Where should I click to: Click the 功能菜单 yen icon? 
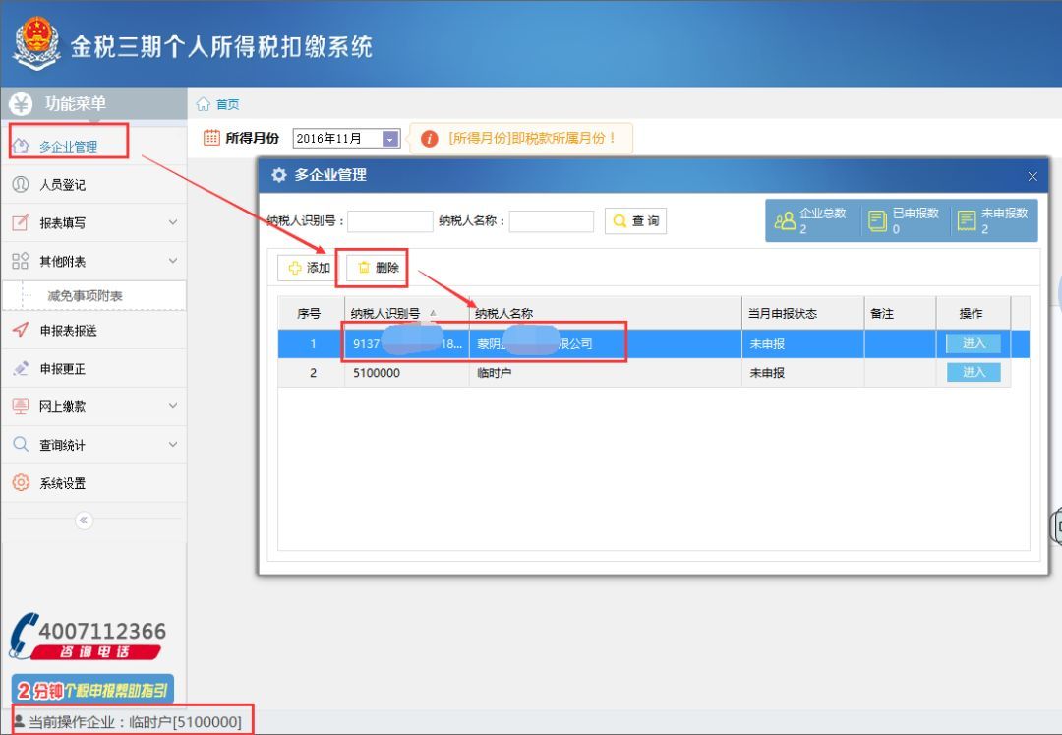pos(21,103)
